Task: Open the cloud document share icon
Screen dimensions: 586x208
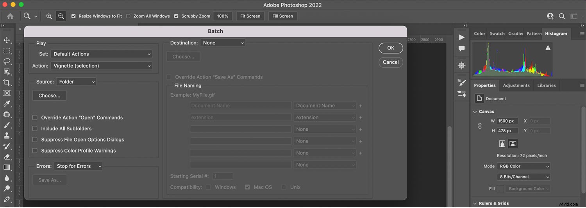Action: [550, 16]
